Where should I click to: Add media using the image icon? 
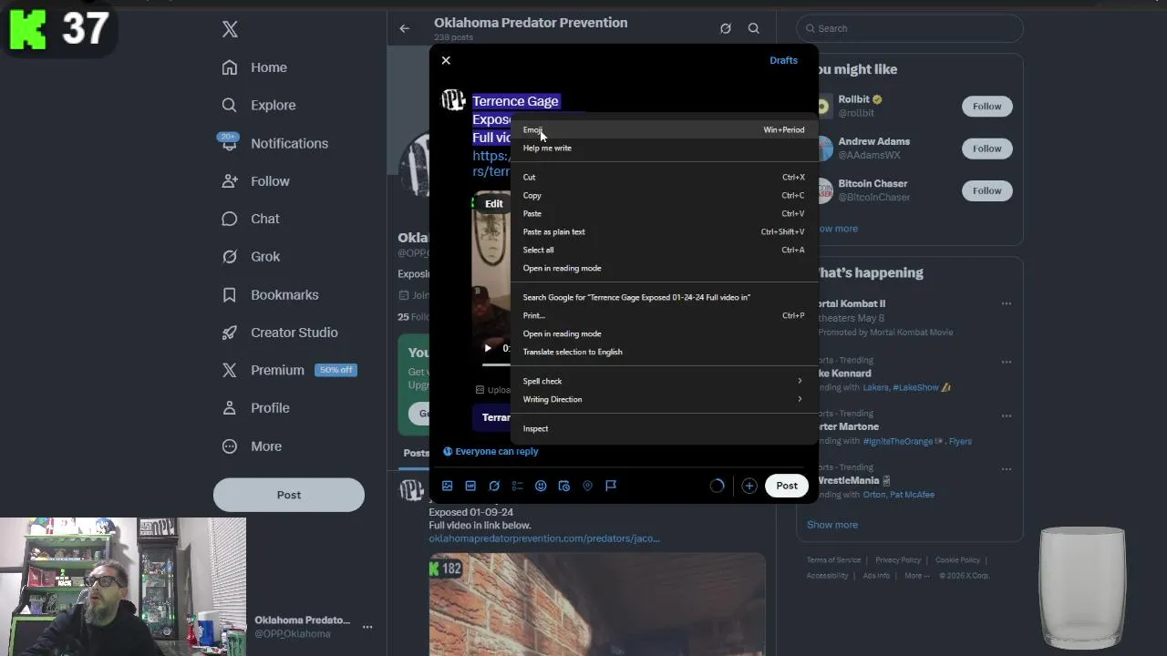click(448, 486)
